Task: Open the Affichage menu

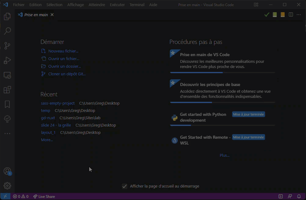Action: (x=75, y=5)
